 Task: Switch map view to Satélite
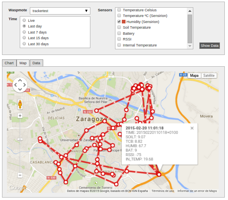click(x=209, y=76)
